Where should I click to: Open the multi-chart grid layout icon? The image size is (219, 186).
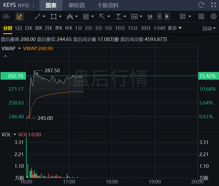coord(201,16)
